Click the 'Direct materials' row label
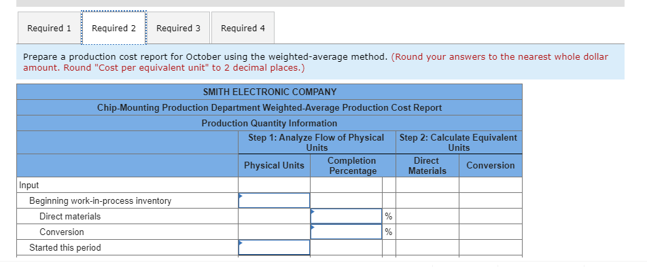This screenshot has height=267, width=647. (70, 216)
